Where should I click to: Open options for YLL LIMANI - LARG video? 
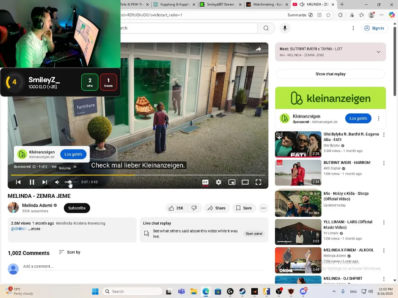coord(384,222)
